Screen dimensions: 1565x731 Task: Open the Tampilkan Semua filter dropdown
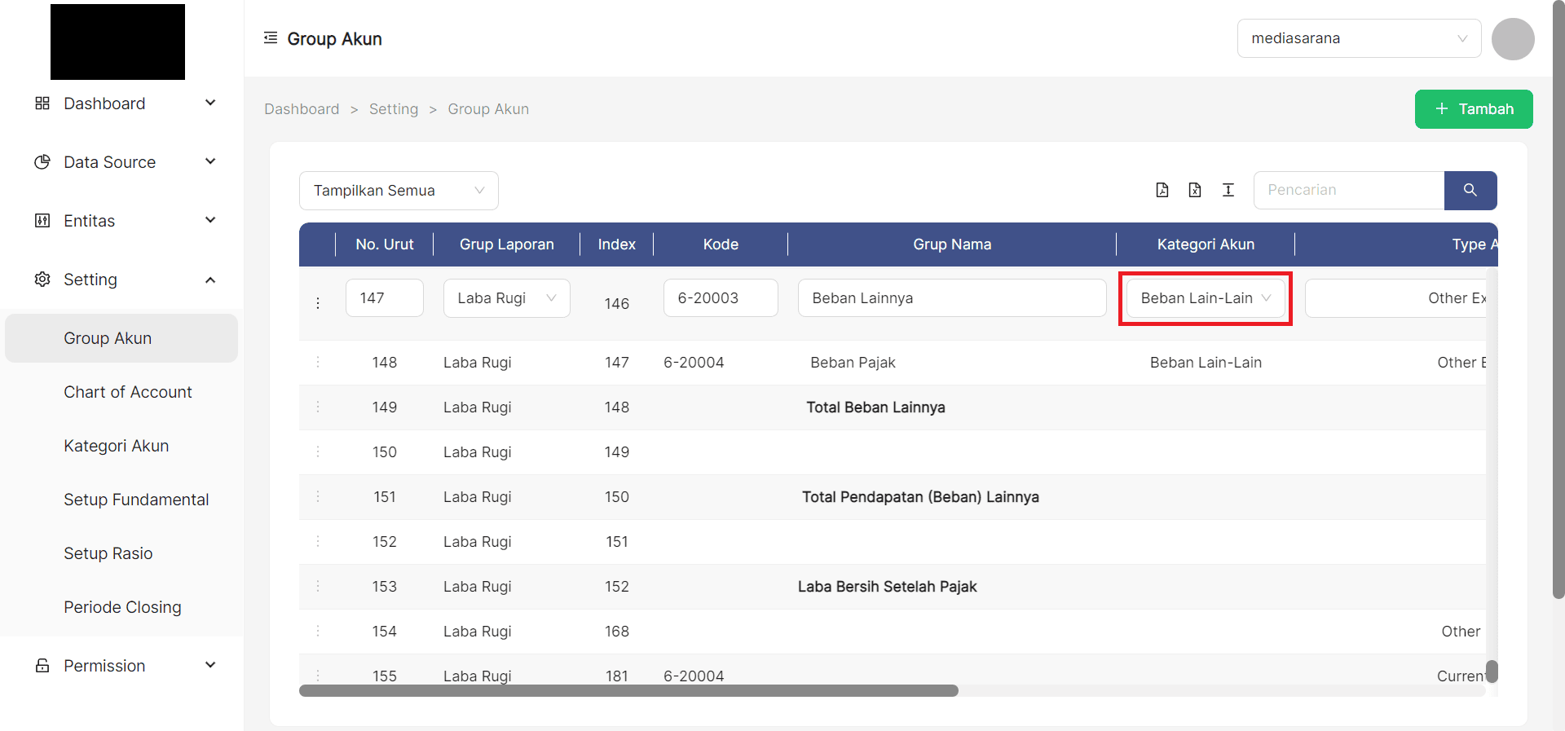coord(399,191)
